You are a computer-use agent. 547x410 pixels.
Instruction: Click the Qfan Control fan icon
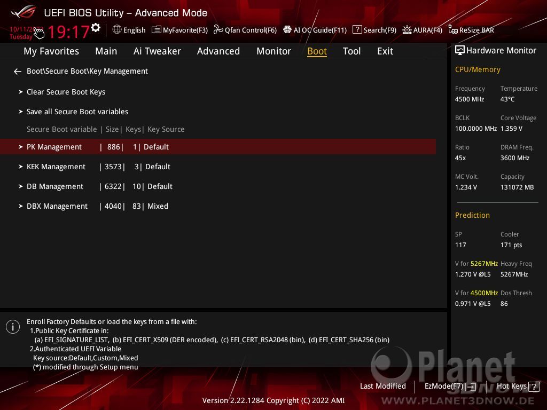point(218,30)
